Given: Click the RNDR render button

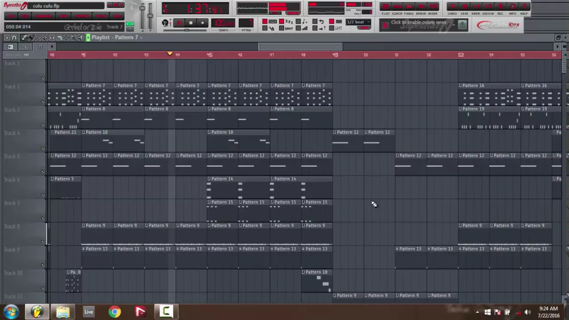Looking at the screenshot, I should pos(476,6).
